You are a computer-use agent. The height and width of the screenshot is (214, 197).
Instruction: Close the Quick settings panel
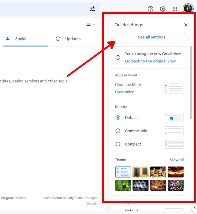tap(186, 25)
